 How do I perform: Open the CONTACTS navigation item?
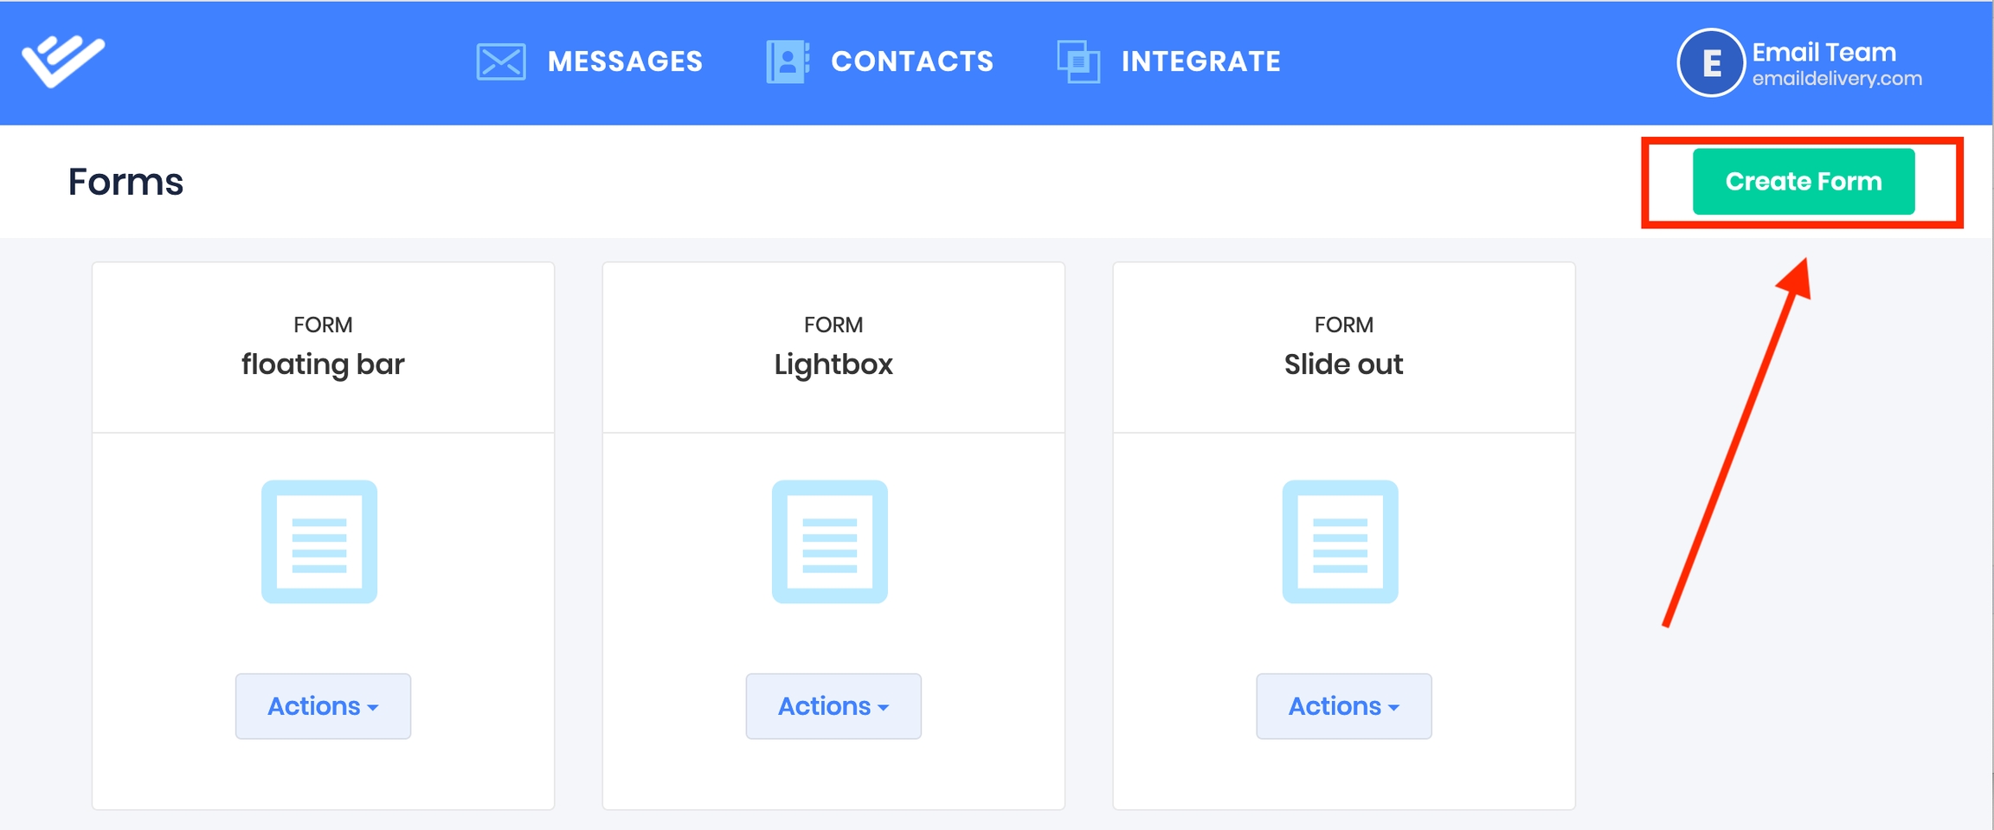[x=912, y=61]
